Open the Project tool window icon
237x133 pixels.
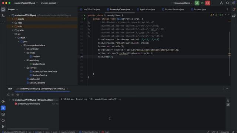3,10
